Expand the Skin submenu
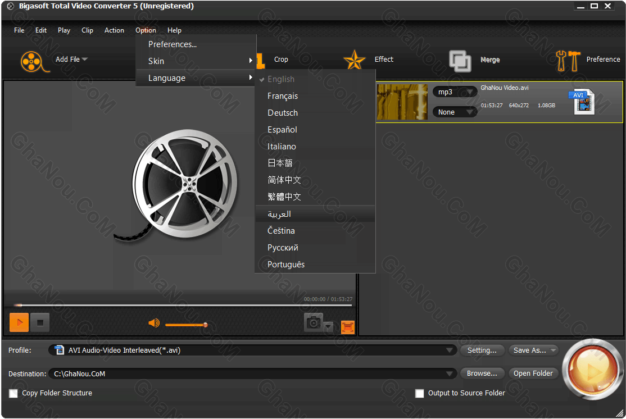This screenshot has width=626, height=419. click(x=196, y=61)
